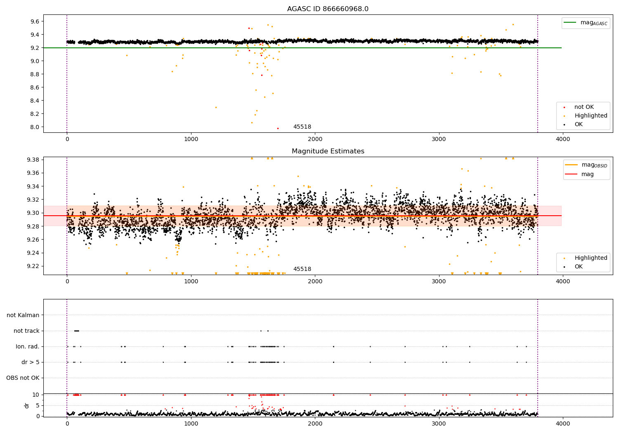Click the title 'AGASC ID 866660968.0'
This screenshot has height=433, width=619.
point(328,9)
